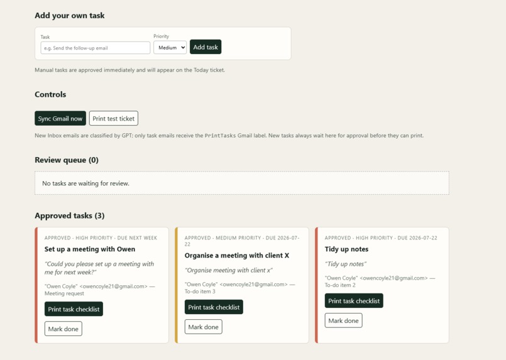Viewport: 506px width, 360px height.
Task: Select the 'Approved tasks (3)' heading
Action: point(70,215)
